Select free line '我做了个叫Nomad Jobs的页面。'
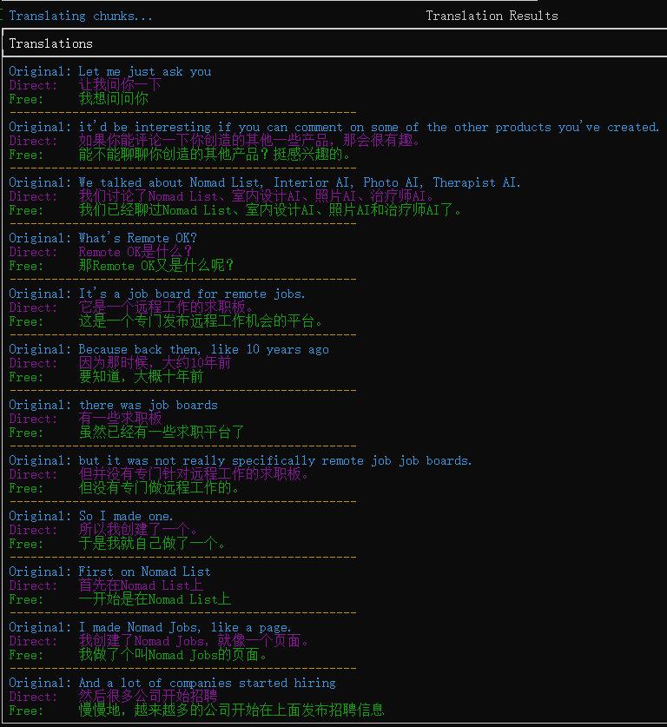This screenshot has width=667, height=727. click(174, 655)
